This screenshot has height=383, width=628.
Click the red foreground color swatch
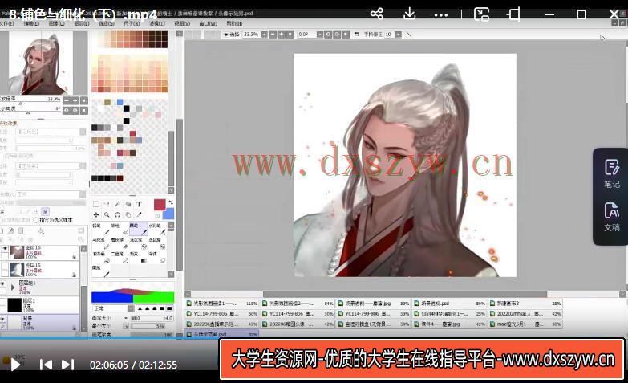click(x=160, y=205)
